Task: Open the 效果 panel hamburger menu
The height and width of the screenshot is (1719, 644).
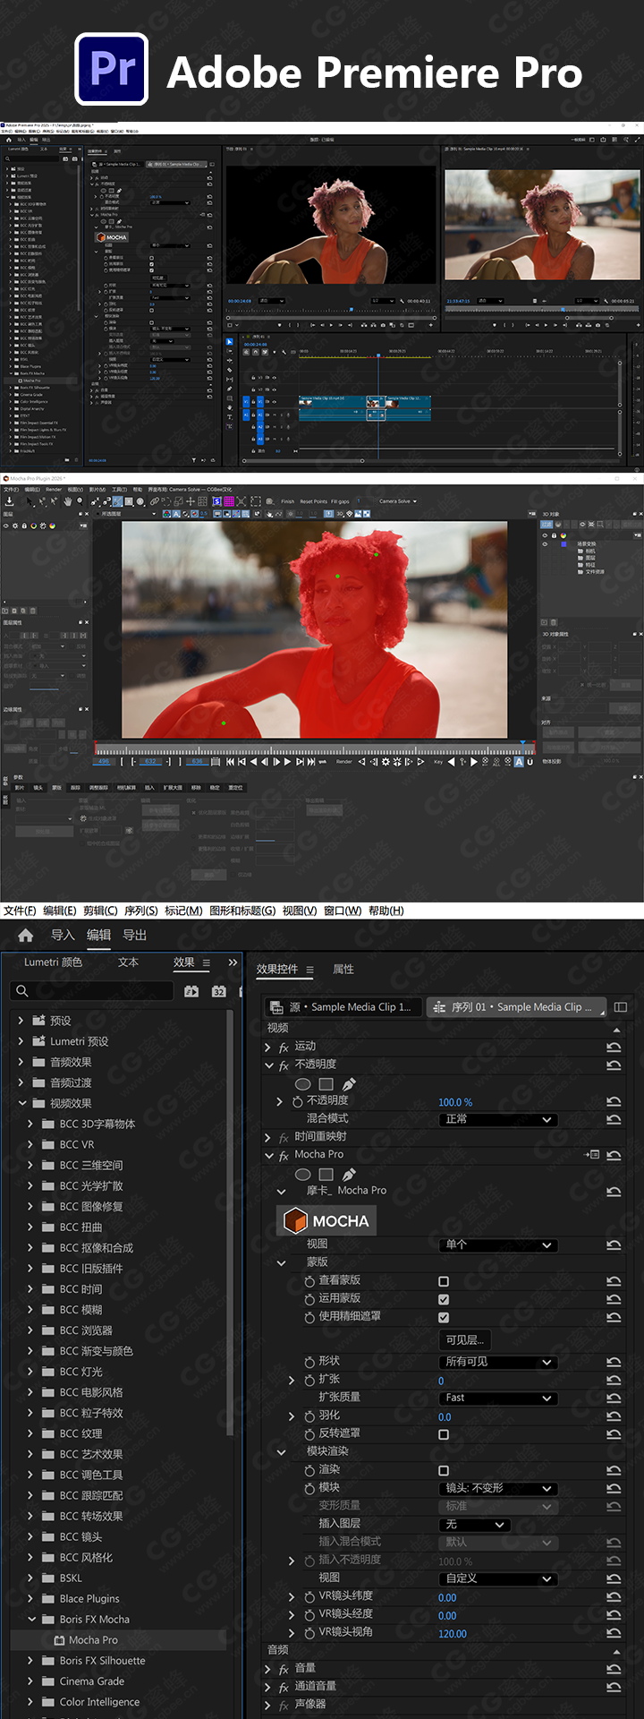Action: pos(207,962)
